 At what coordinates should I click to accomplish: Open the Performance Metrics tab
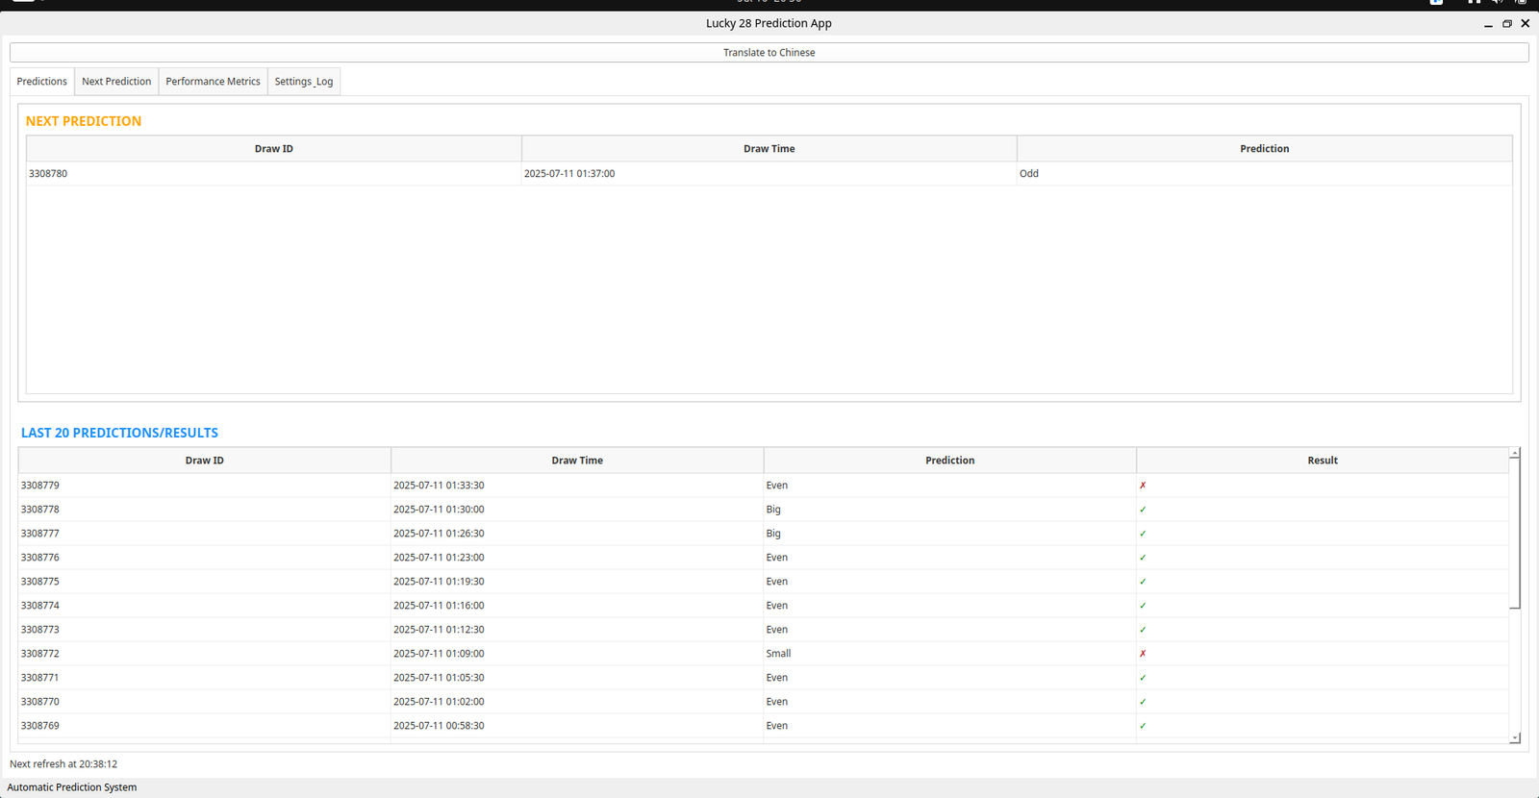(213, 82)
